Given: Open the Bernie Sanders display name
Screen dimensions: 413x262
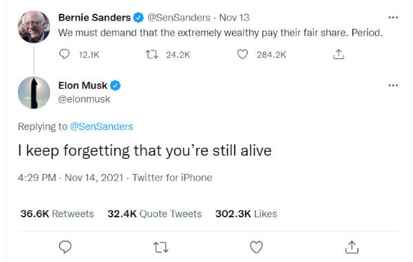Looking at the screenshot, I should [x=94, y=18].
